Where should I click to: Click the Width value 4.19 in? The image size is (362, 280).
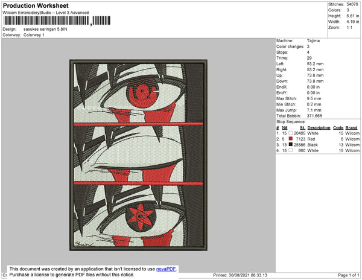click(353, 22)
